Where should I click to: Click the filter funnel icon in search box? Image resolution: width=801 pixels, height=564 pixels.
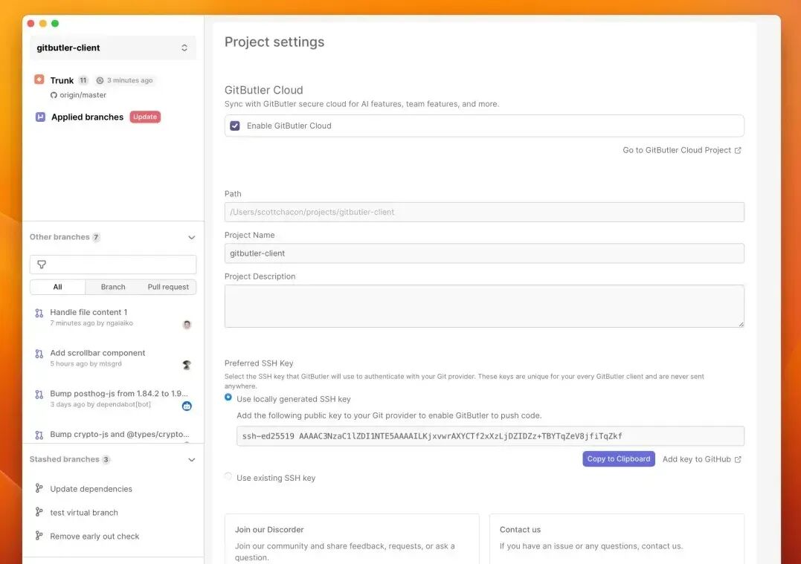pos(42,265)
